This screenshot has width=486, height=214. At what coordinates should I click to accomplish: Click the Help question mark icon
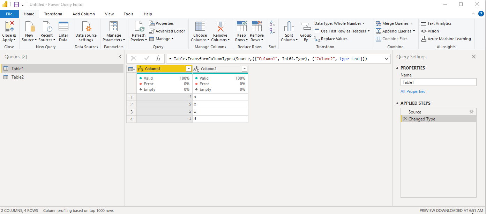point(481,14)
